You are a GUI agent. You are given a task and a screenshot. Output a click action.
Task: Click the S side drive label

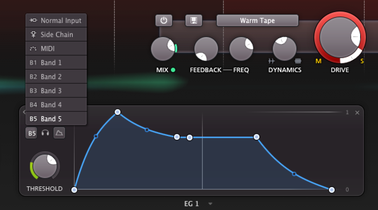pos(362,61)
